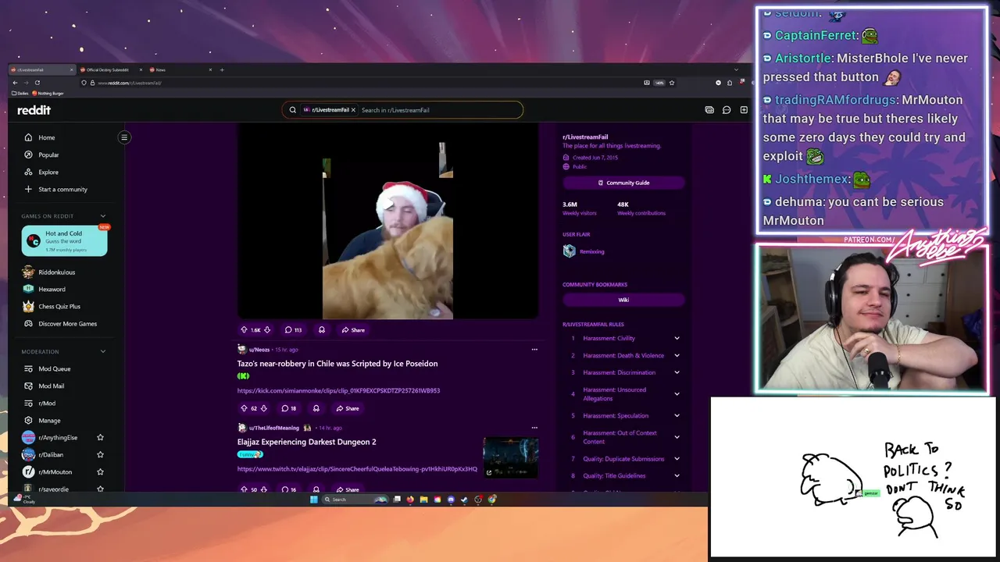The width and height of the screenshot is (1000, 562).
Task: Open Chess Quiz Plus
Action: click(59, 307)
